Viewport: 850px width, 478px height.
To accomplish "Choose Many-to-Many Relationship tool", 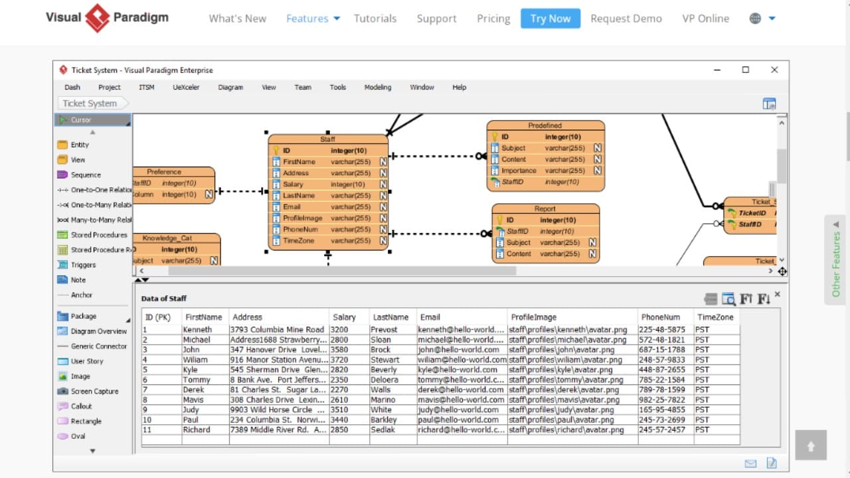I will click(x=94, y=220).
